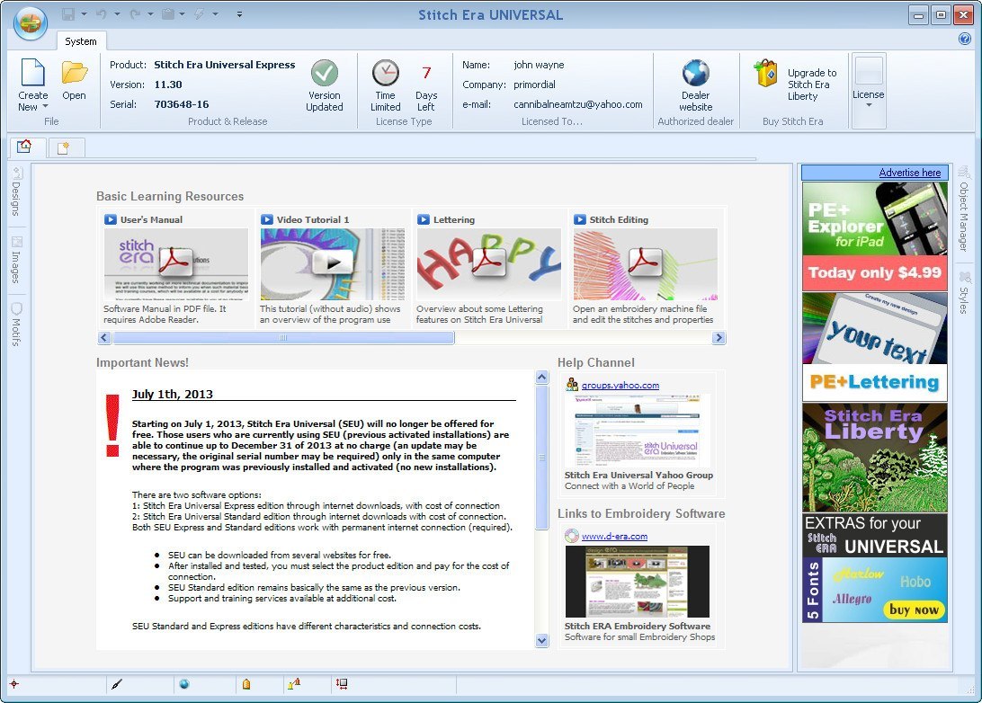Click the stitch count icon in status bar
This screenshot has height=703, width=982.
tap(294, 683)
